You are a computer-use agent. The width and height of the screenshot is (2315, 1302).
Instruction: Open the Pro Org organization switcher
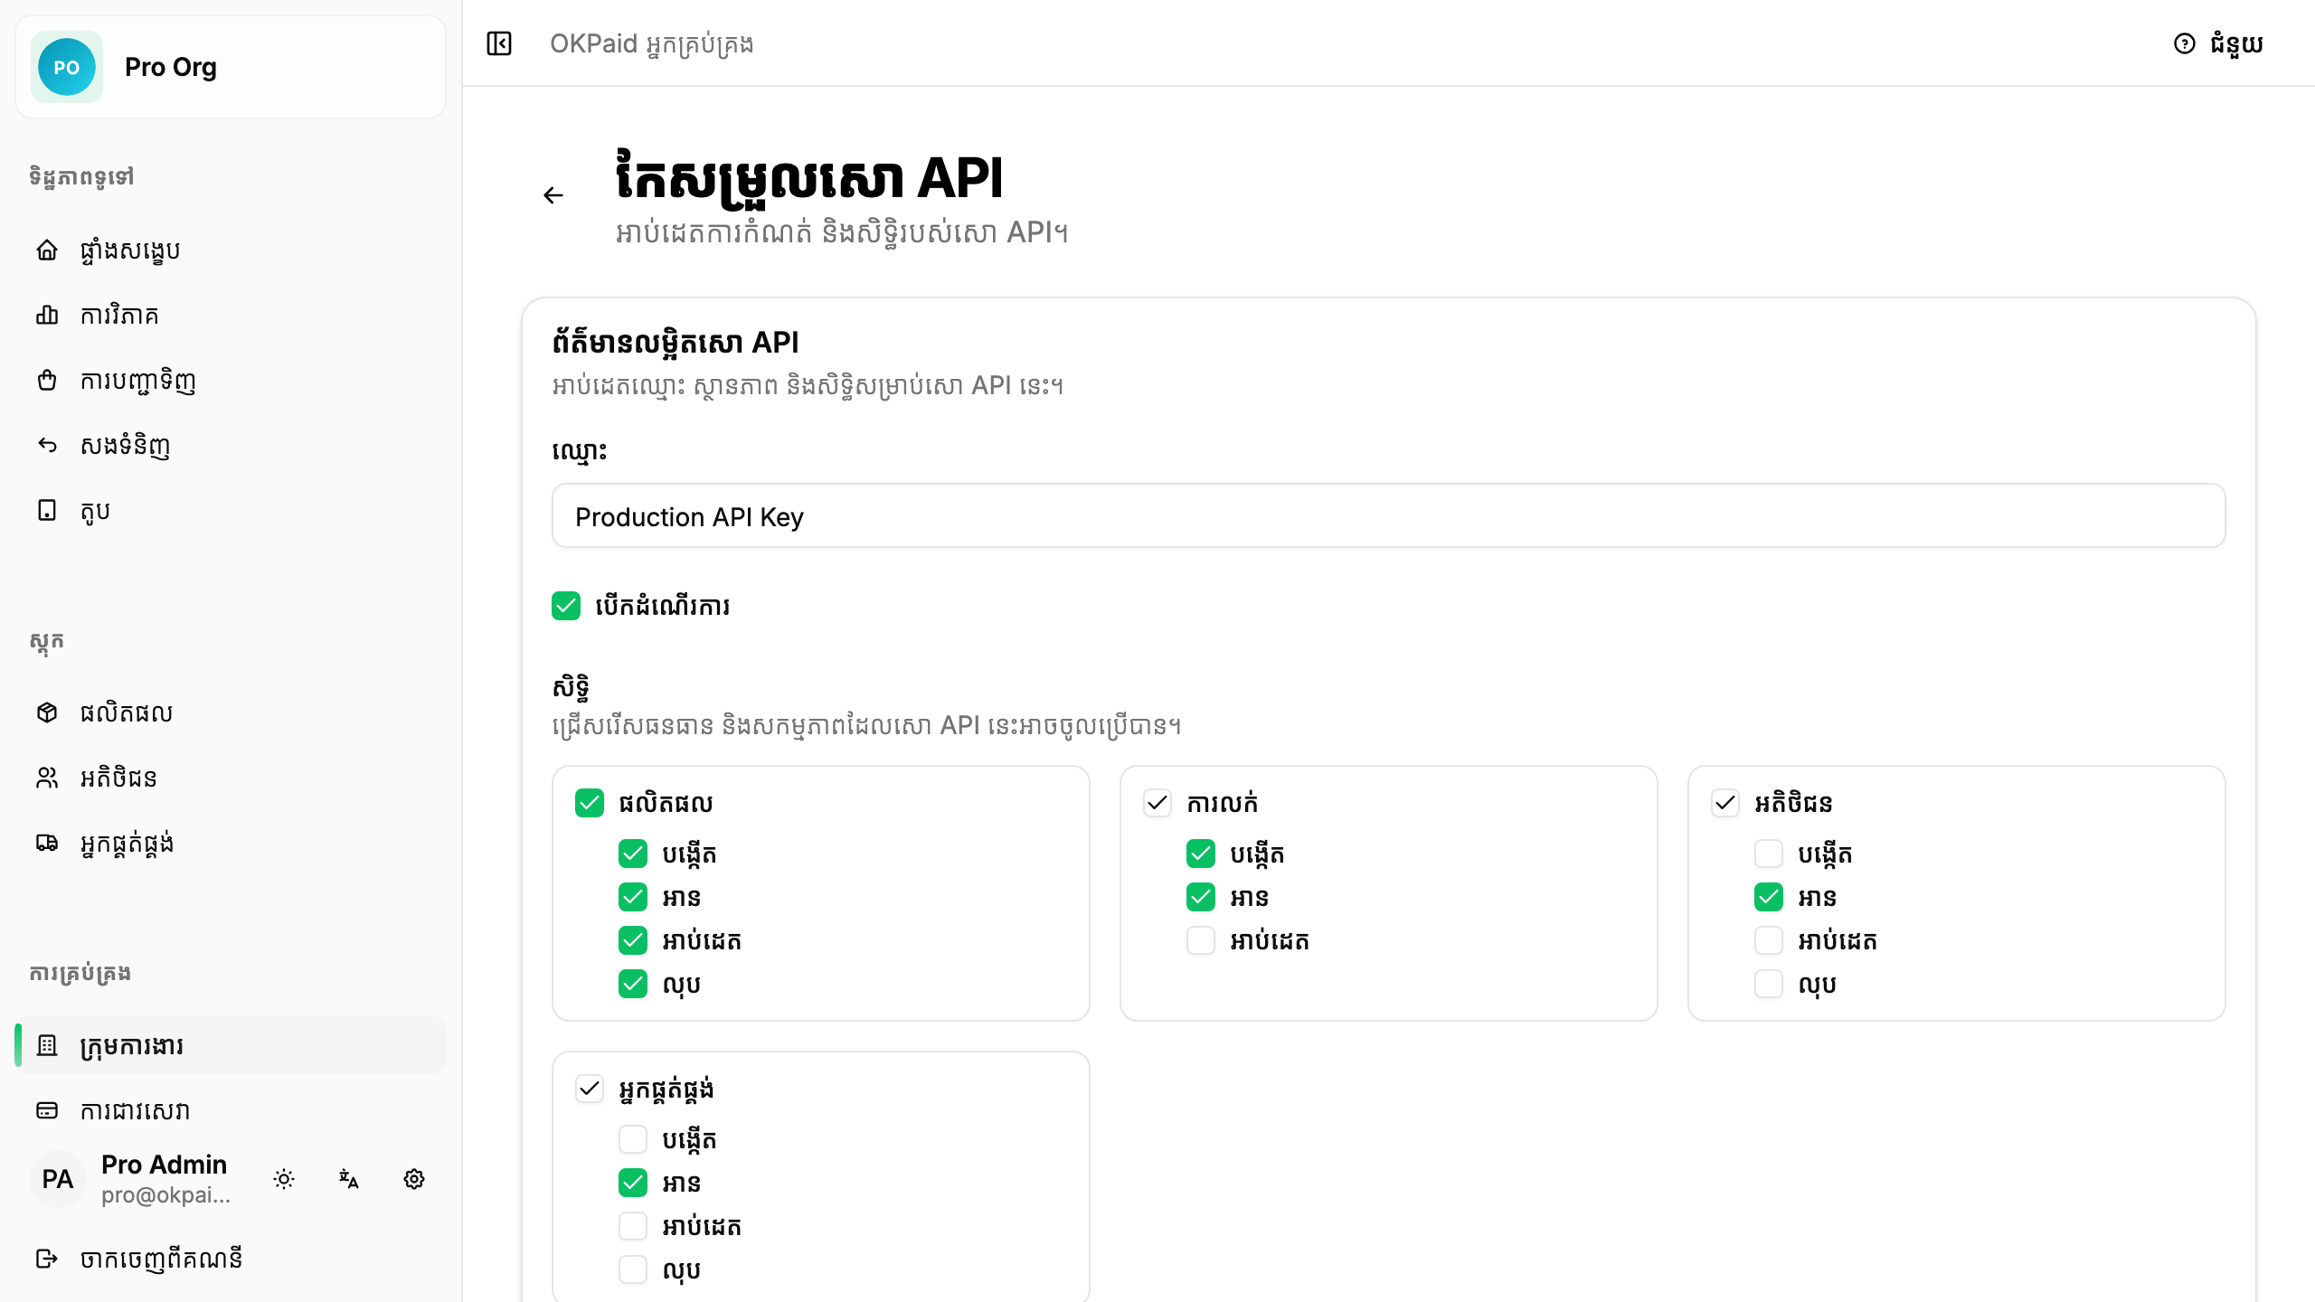[231, 67]
